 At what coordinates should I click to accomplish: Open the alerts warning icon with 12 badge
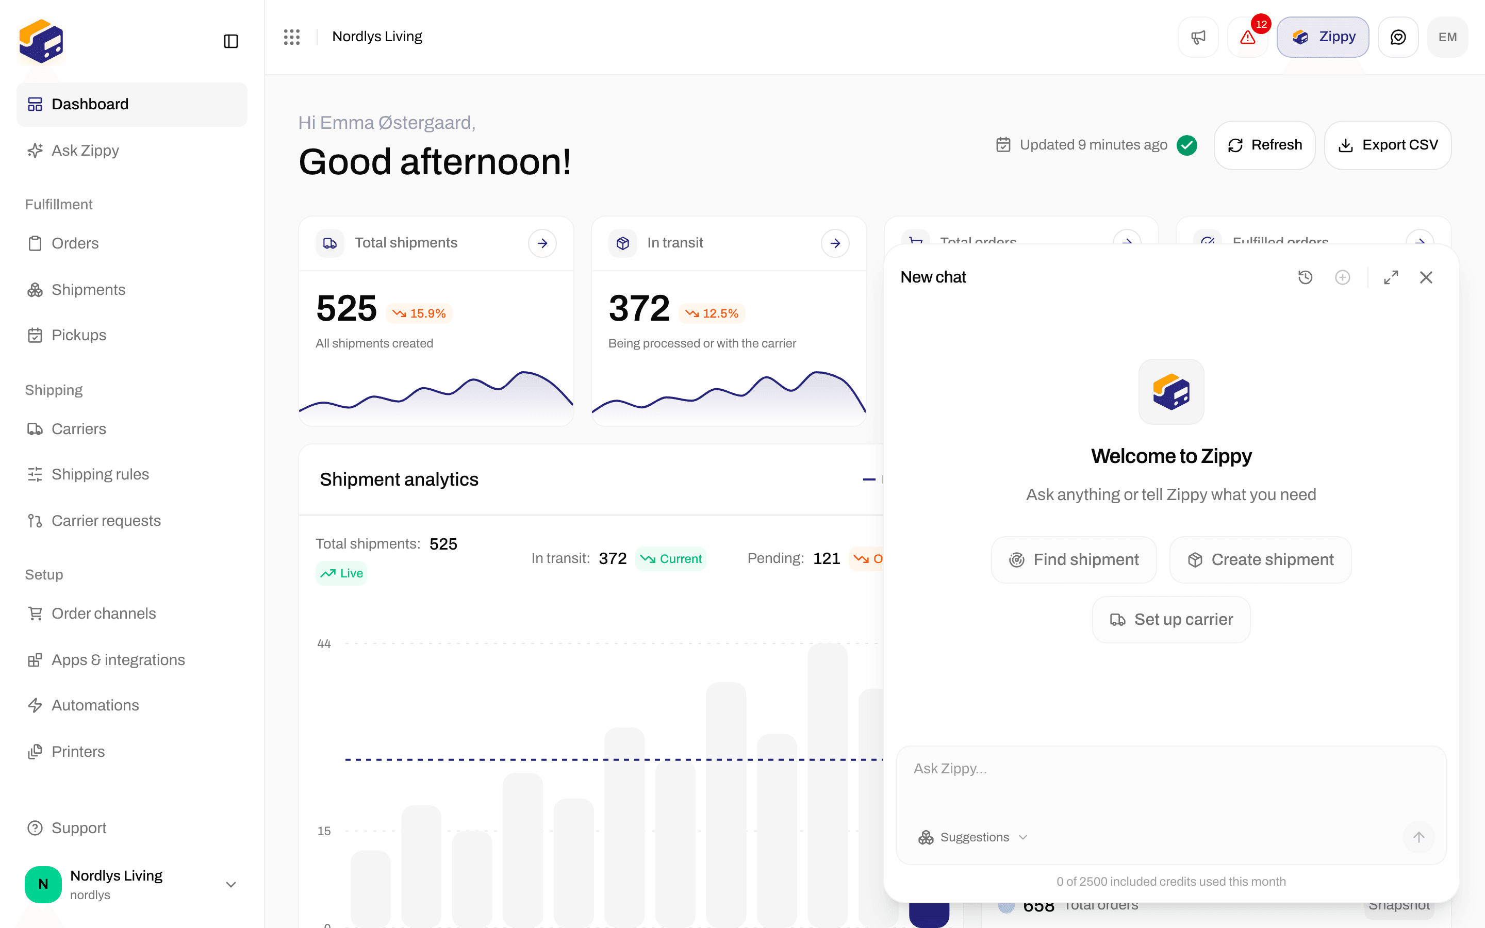(x=1247, y=37)
